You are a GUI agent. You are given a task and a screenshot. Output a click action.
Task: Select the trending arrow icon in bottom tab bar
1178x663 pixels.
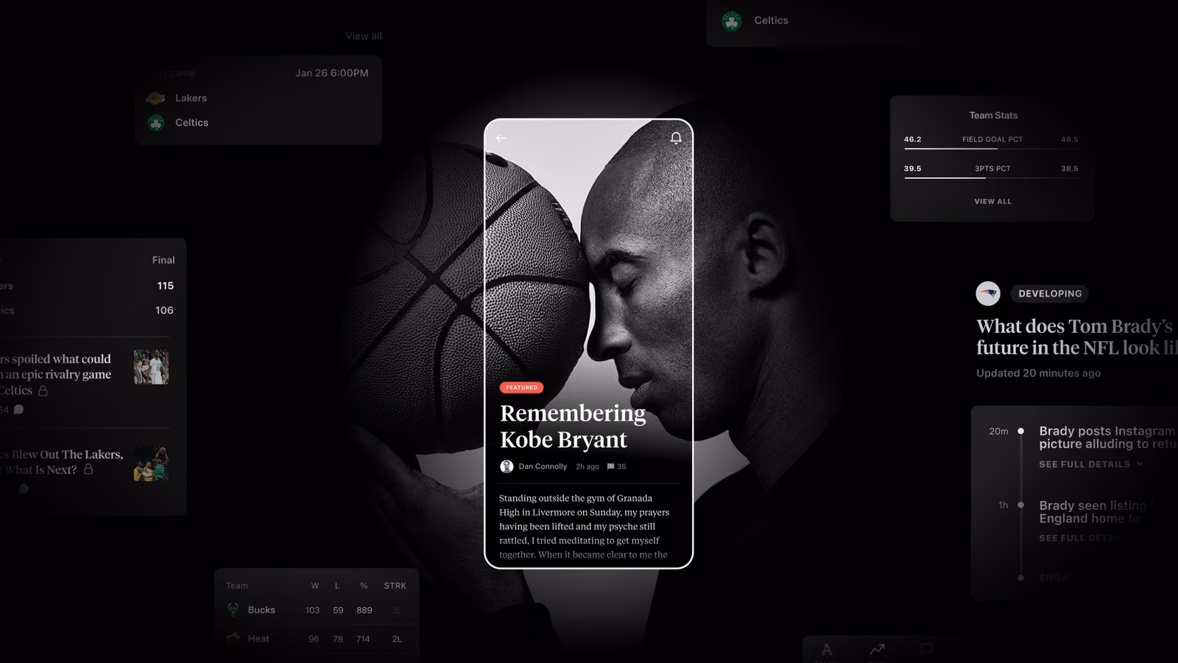pos(877,649)
